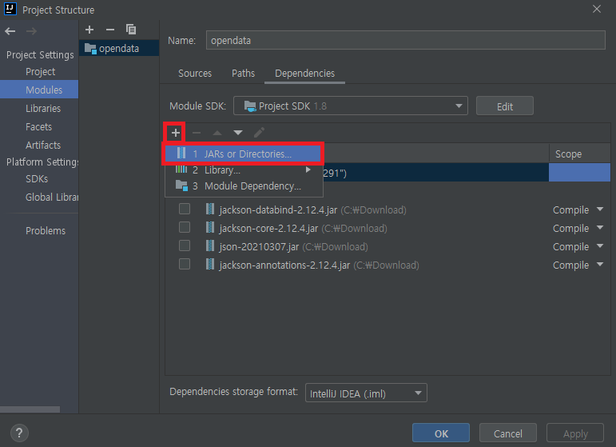
Task: Open the help question mark button
Action: (x=19, y=433)
